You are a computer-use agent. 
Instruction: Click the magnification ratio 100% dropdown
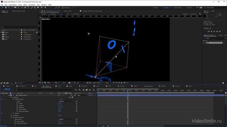pyautogui.click(x=50, y=83)
